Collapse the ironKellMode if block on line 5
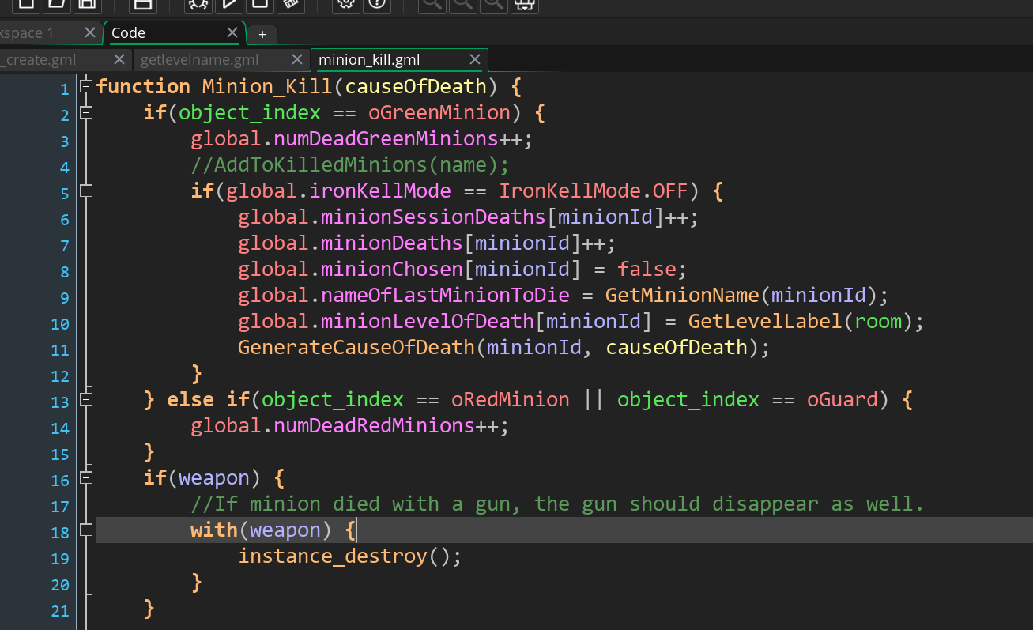Viewport: 1033px width, 630px height. coord(86,191)
